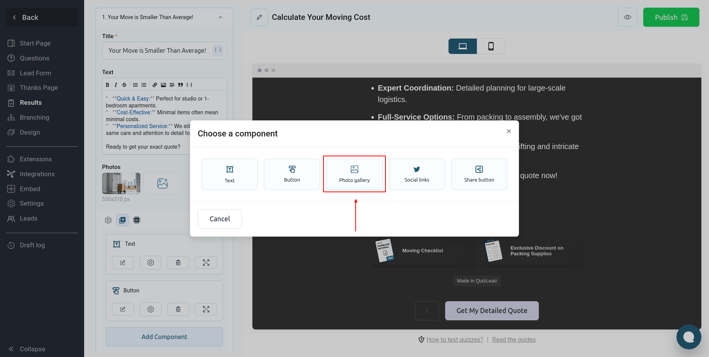Edit the quiz name pencil icon
The height and width of the screenshot is (357, 709).
(259, 17)
